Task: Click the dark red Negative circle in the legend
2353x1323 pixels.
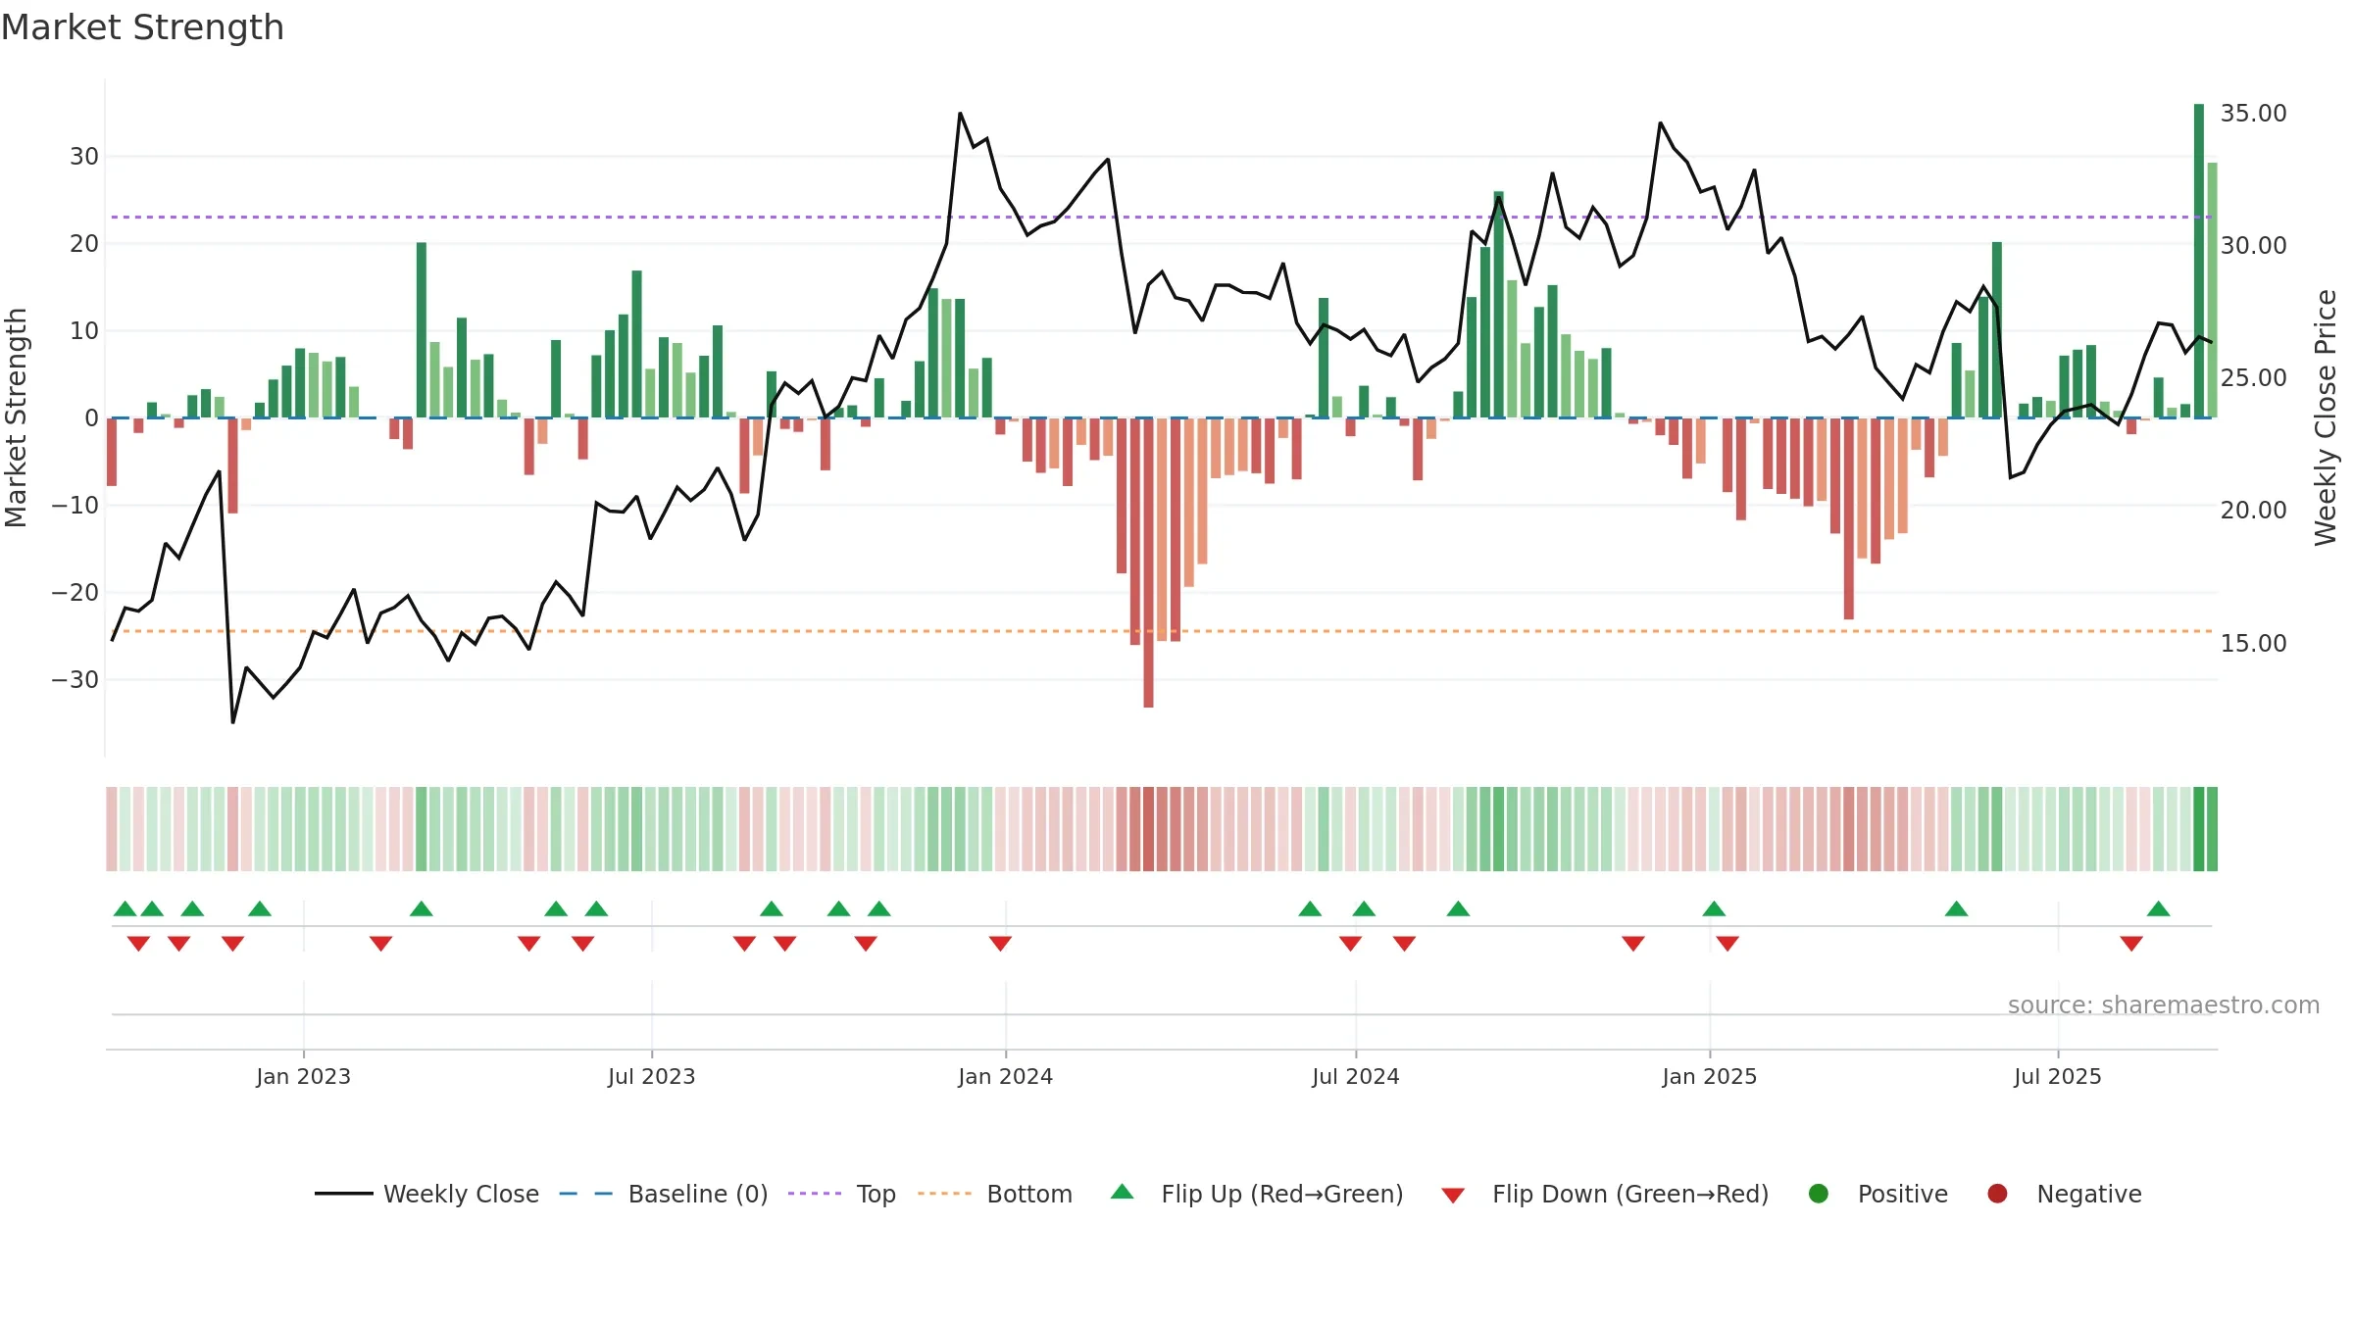Action: tap(1997, 1194)
